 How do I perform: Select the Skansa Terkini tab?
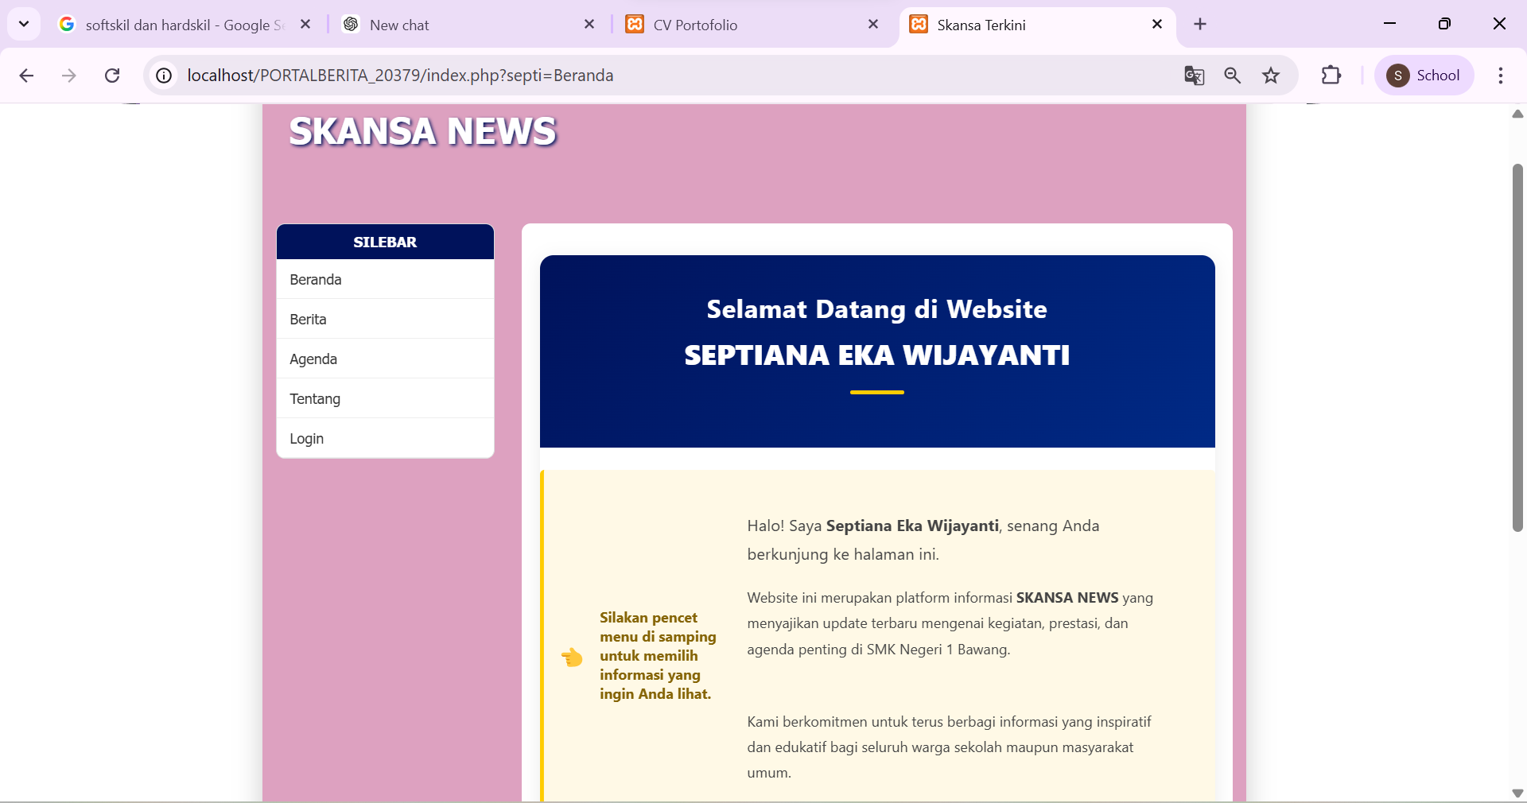point(1037,25)
